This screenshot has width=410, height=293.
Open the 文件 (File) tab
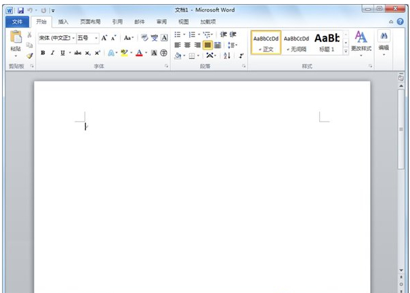tap(17, 22)
